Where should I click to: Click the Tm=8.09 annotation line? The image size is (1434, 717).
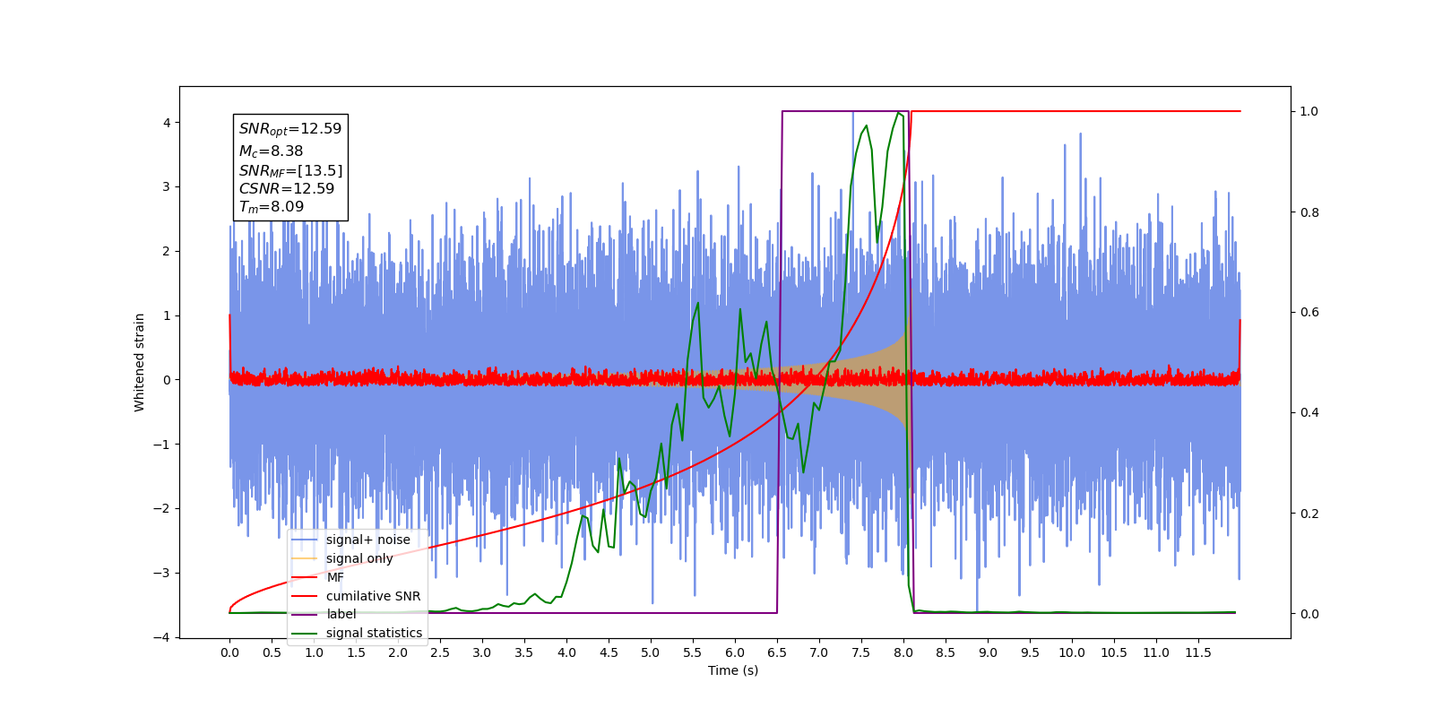coord(271,207)
